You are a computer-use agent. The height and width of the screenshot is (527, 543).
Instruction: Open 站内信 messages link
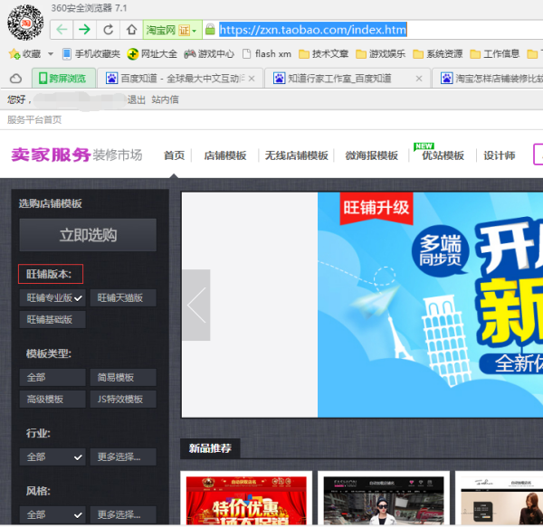(x=166, y=100)
